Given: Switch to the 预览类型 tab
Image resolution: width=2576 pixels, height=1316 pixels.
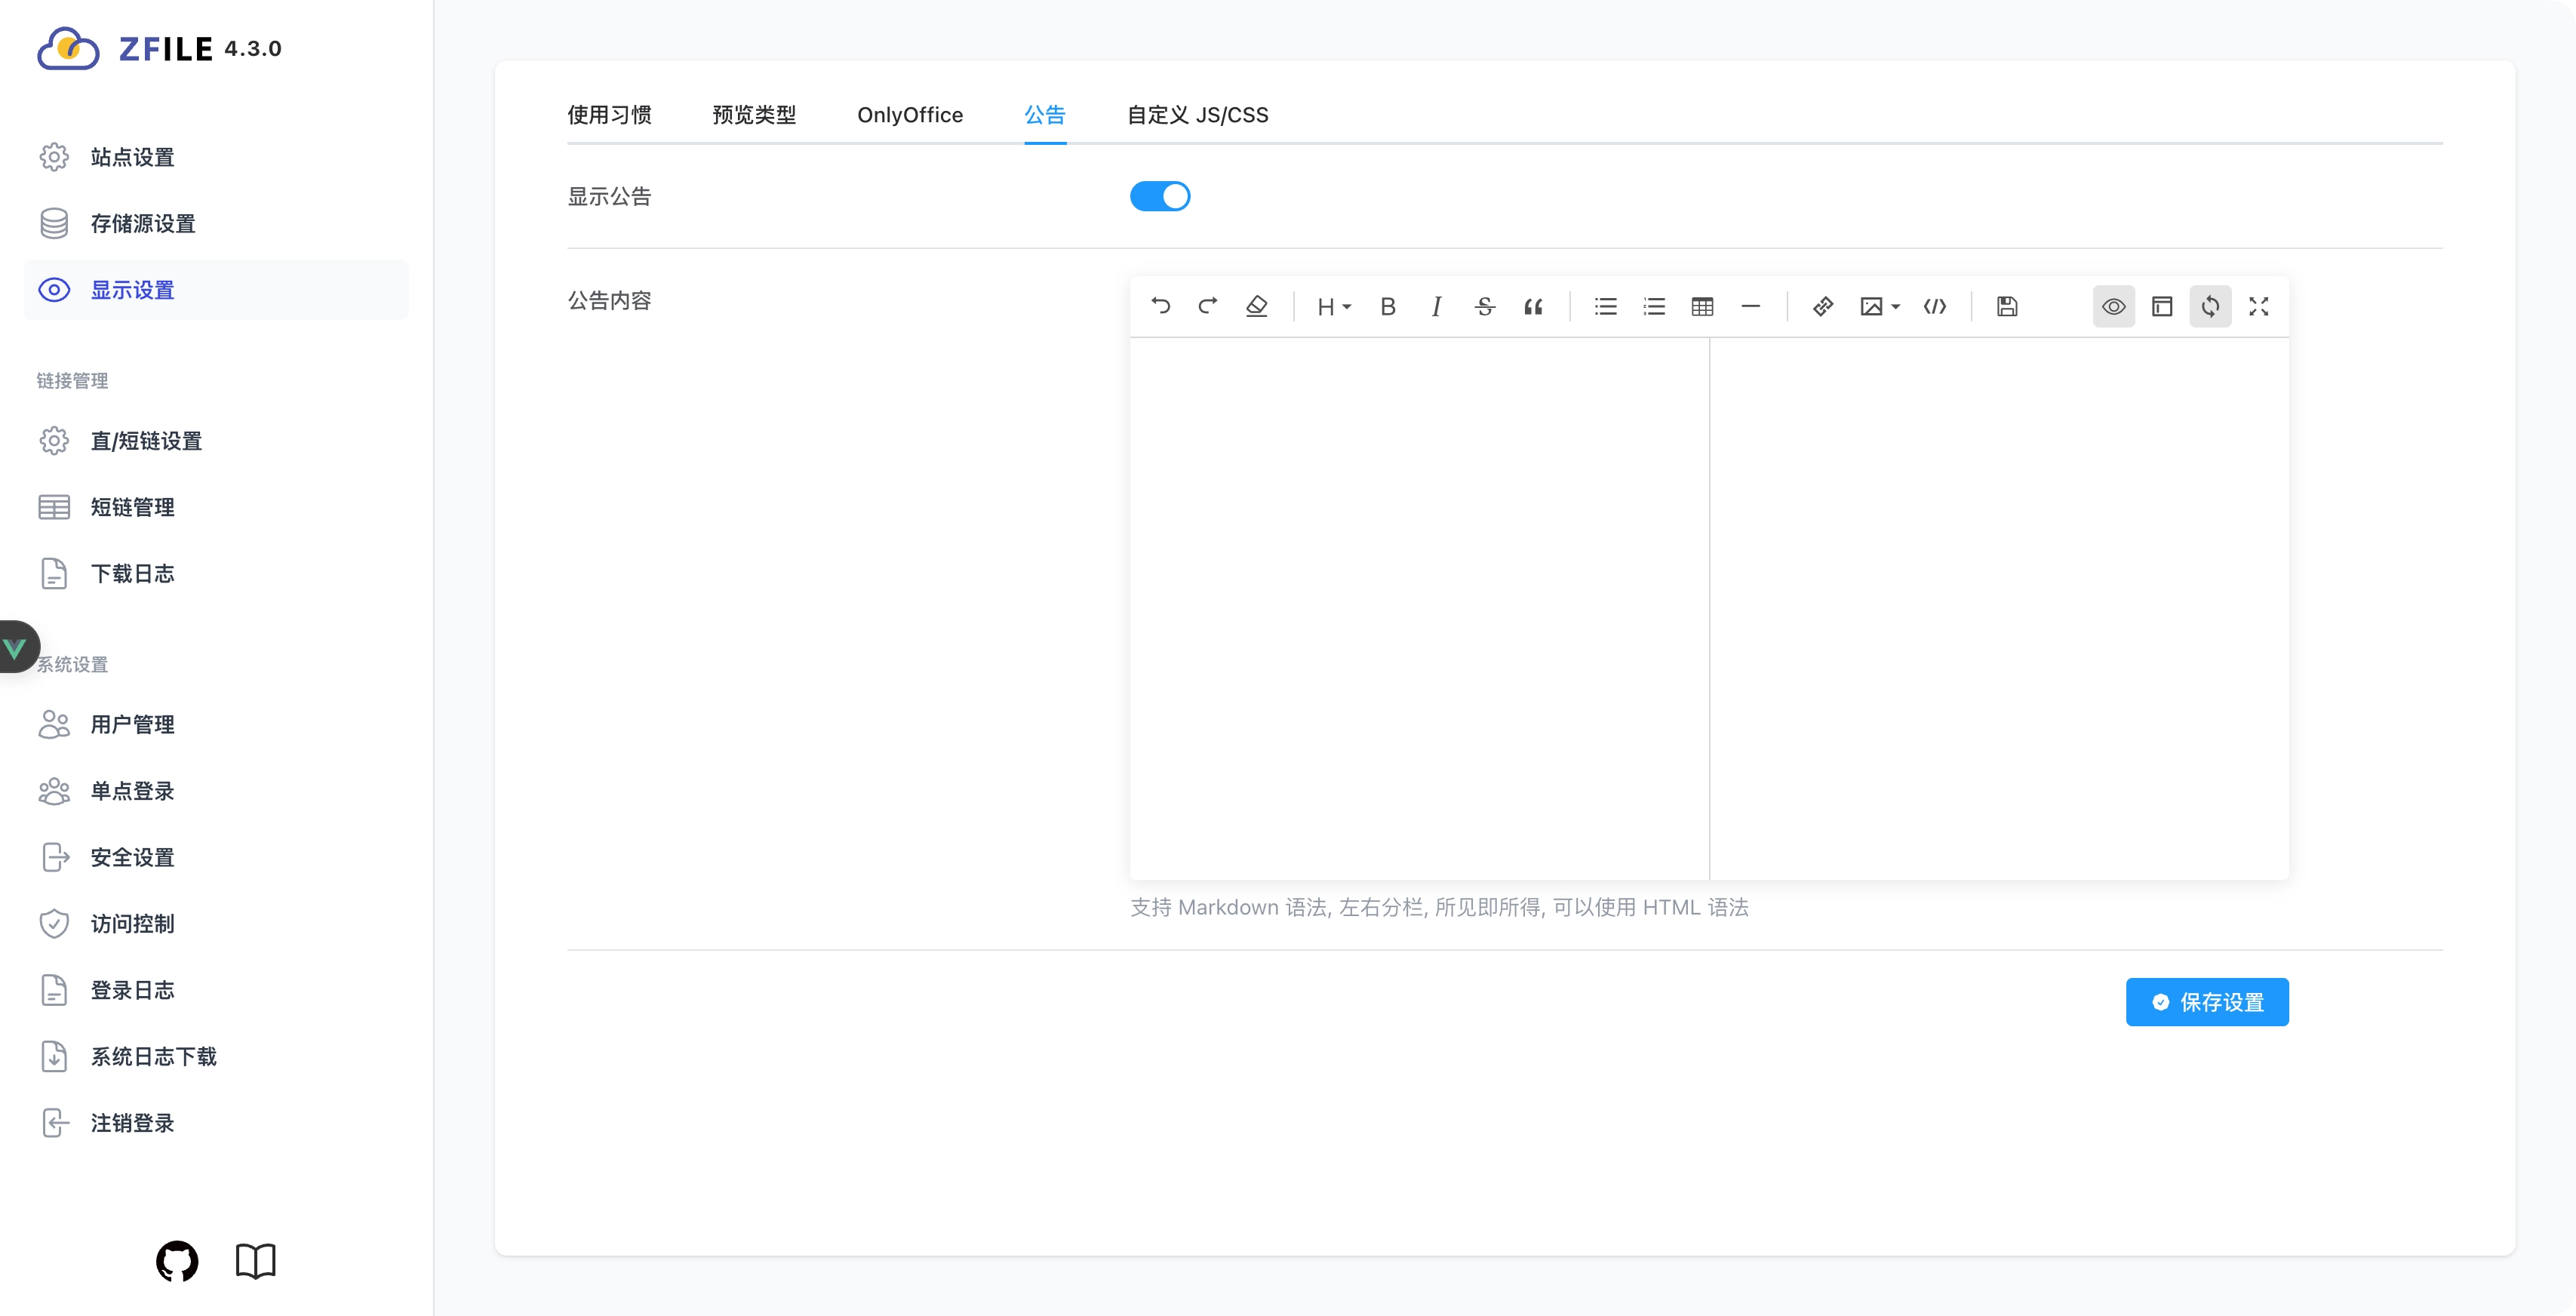Looking at the screenshot, I should [754, 115].
